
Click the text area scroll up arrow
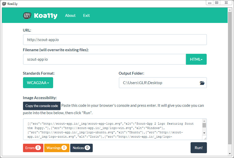[x=204, y=121]
